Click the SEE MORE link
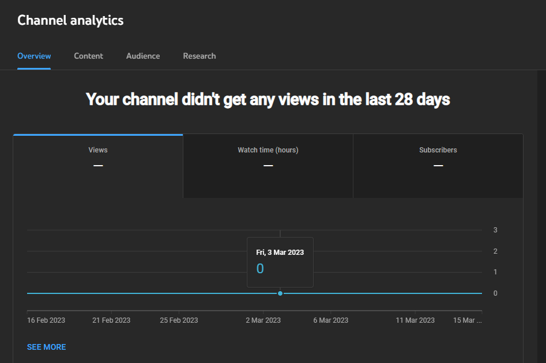 [x=47, y=347]
